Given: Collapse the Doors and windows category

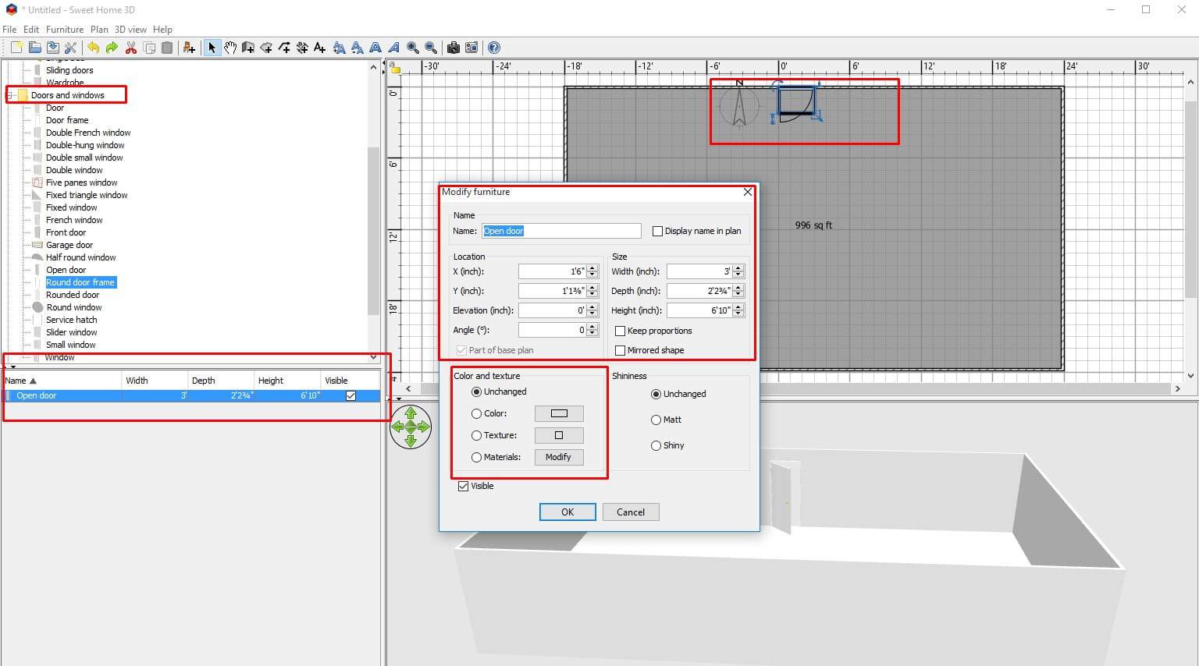Looking at the screenshot, I should coord(11,95).
